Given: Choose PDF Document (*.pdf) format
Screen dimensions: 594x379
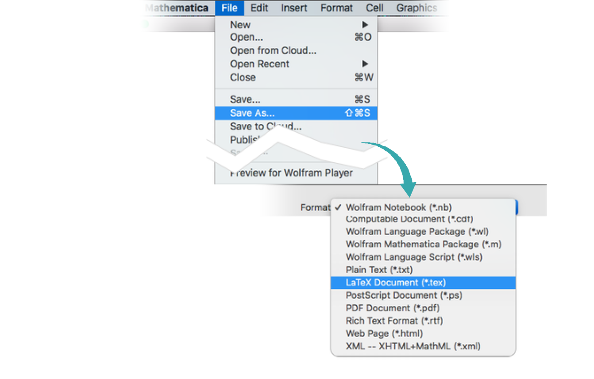Looking at the screenshot, I should click(x=423, y=308).
